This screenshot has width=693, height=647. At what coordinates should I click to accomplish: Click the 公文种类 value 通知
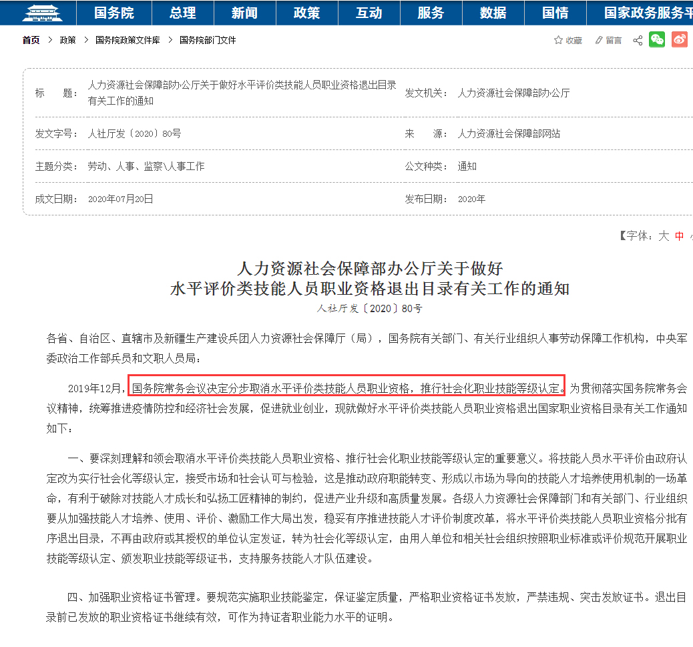(467, 166)
